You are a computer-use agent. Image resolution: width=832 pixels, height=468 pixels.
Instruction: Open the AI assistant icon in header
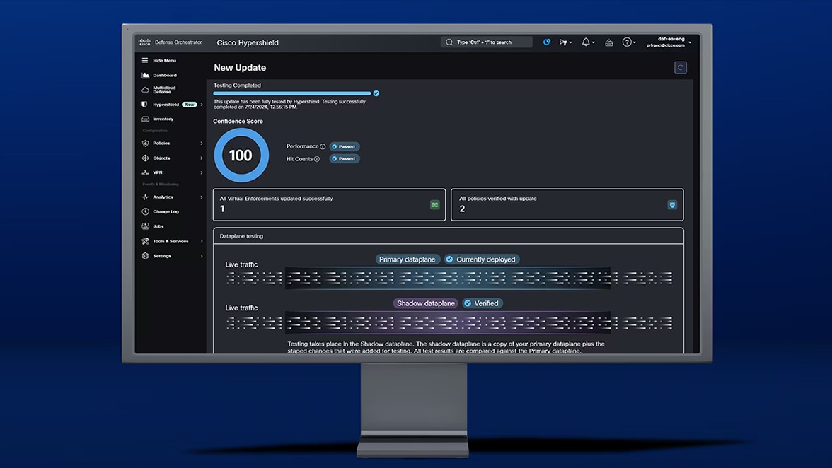coord(546,42)
